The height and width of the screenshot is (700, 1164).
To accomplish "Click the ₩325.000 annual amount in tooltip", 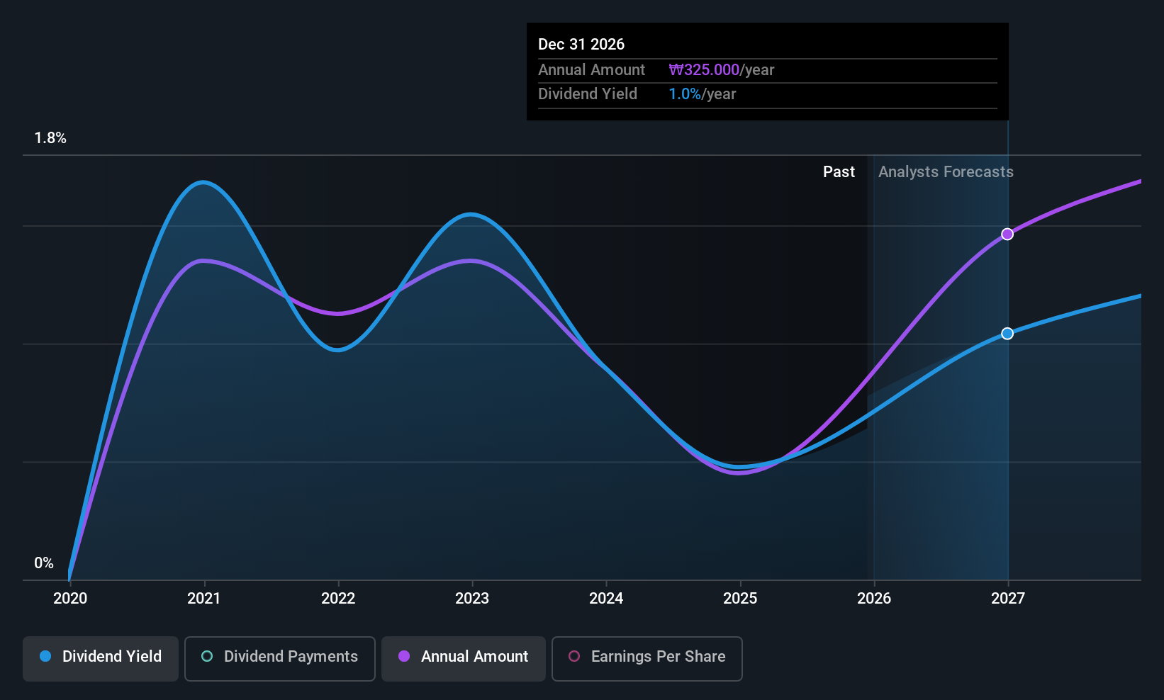I will tap(704, 70).
